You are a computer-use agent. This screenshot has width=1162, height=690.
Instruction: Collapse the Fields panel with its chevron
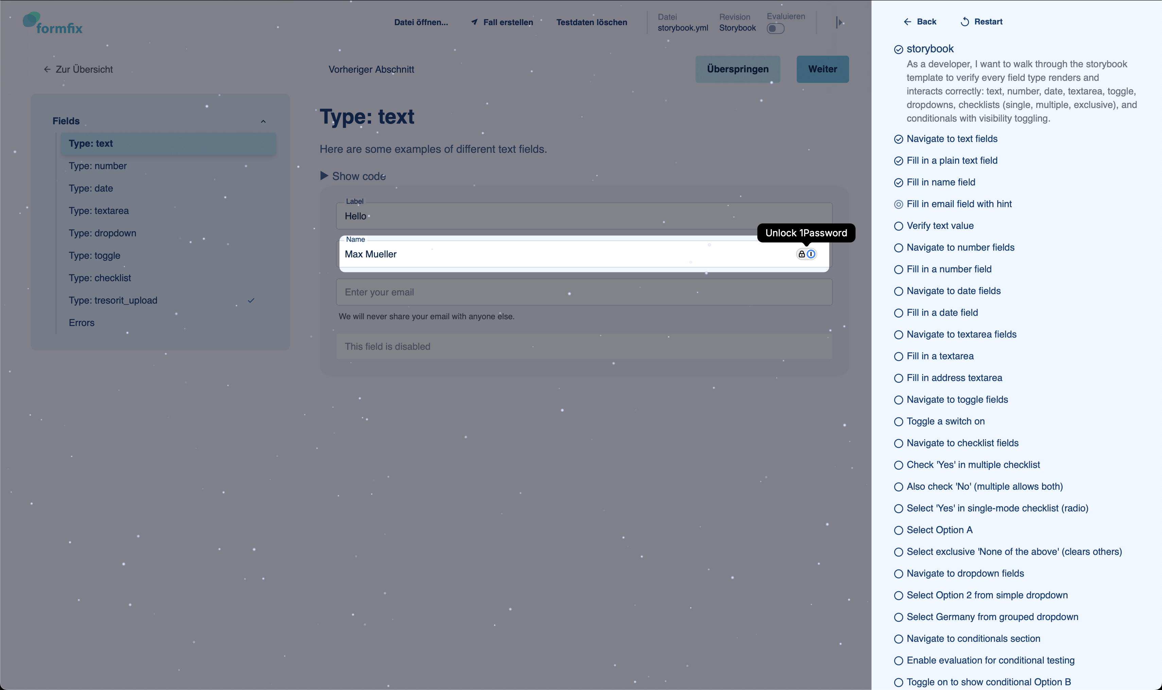point(263,121)
